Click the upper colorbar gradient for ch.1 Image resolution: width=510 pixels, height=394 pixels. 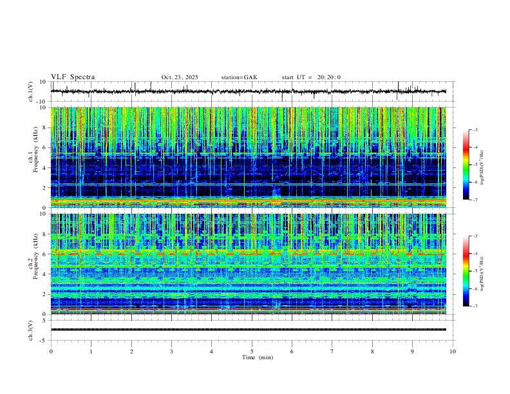[466, 165]
